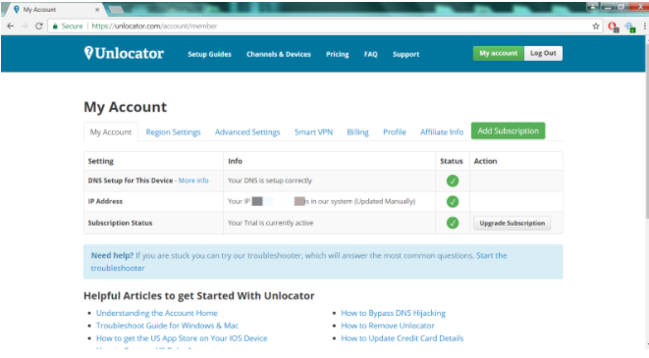This screenshot has width=649, height=358.
Task: Switch to Advanced Settings tab
Action: coord(247,131)
